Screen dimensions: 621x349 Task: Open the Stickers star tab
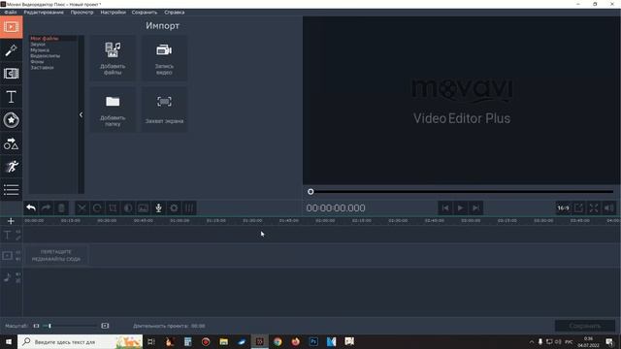tap(11, 120)
